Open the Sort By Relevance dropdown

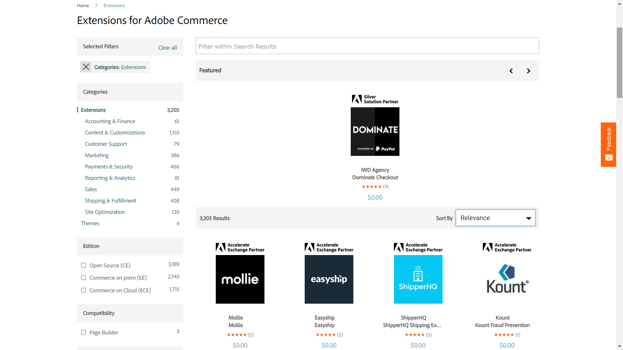click(x=495, y=218)
